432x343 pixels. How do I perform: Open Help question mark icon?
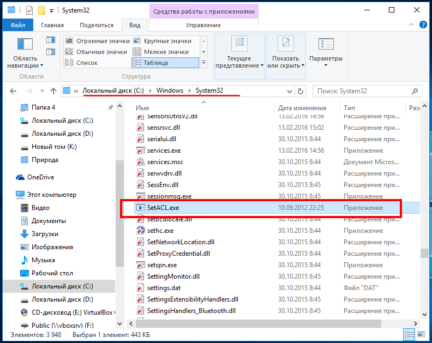coord(423,25)
